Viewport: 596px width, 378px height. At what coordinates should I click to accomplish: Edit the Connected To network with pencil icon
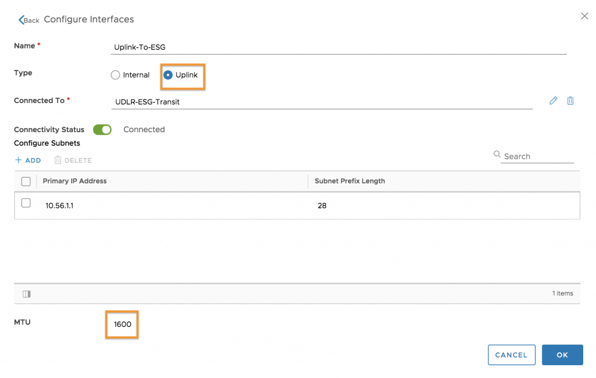tap(553, 101)
